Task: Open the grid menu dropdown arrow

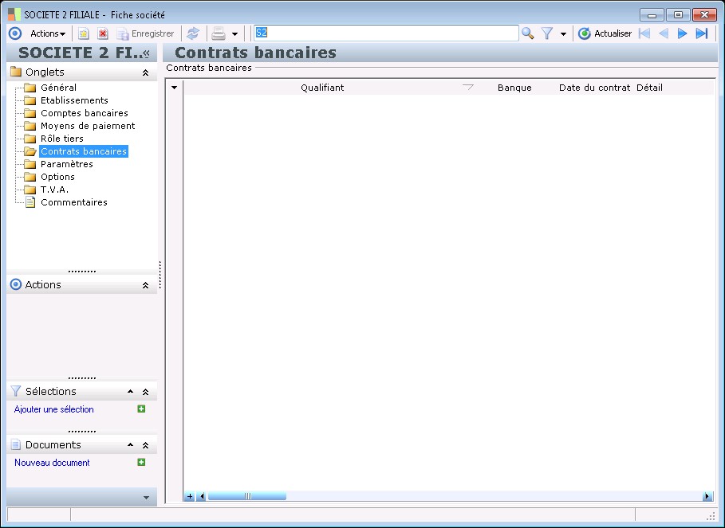Action: pyautogui.click(x=175, y=88)
